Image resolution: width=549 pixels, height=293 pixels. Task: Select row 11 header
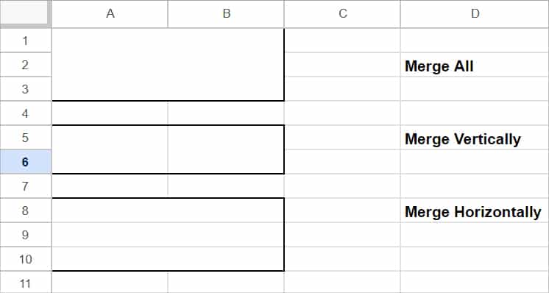[26, 283]
